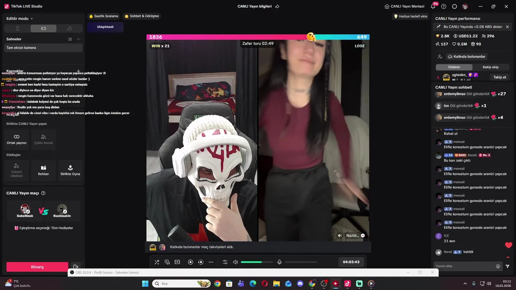Open the help question mark icon
Screen dimensions: 516x290
click(444, 6)
